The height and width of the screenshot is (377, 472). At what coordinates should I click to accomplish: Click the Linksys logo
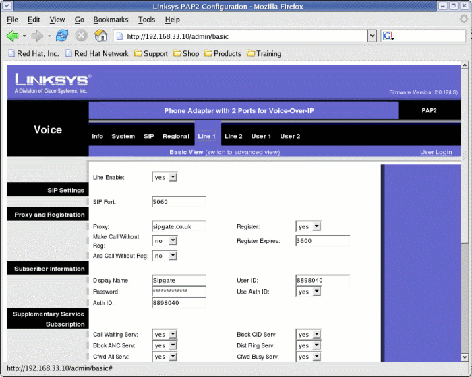[x=53, y=83]
